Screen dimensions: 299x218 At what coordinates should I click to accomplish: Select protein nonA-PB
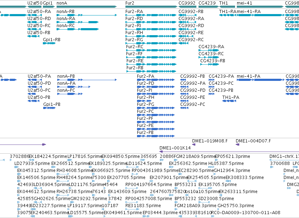(87, 80)
